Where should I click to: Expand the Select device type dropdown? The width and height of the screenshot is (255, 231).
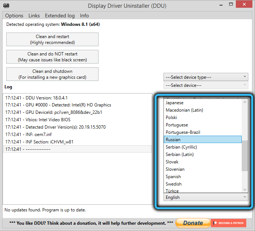coord(206,77)
